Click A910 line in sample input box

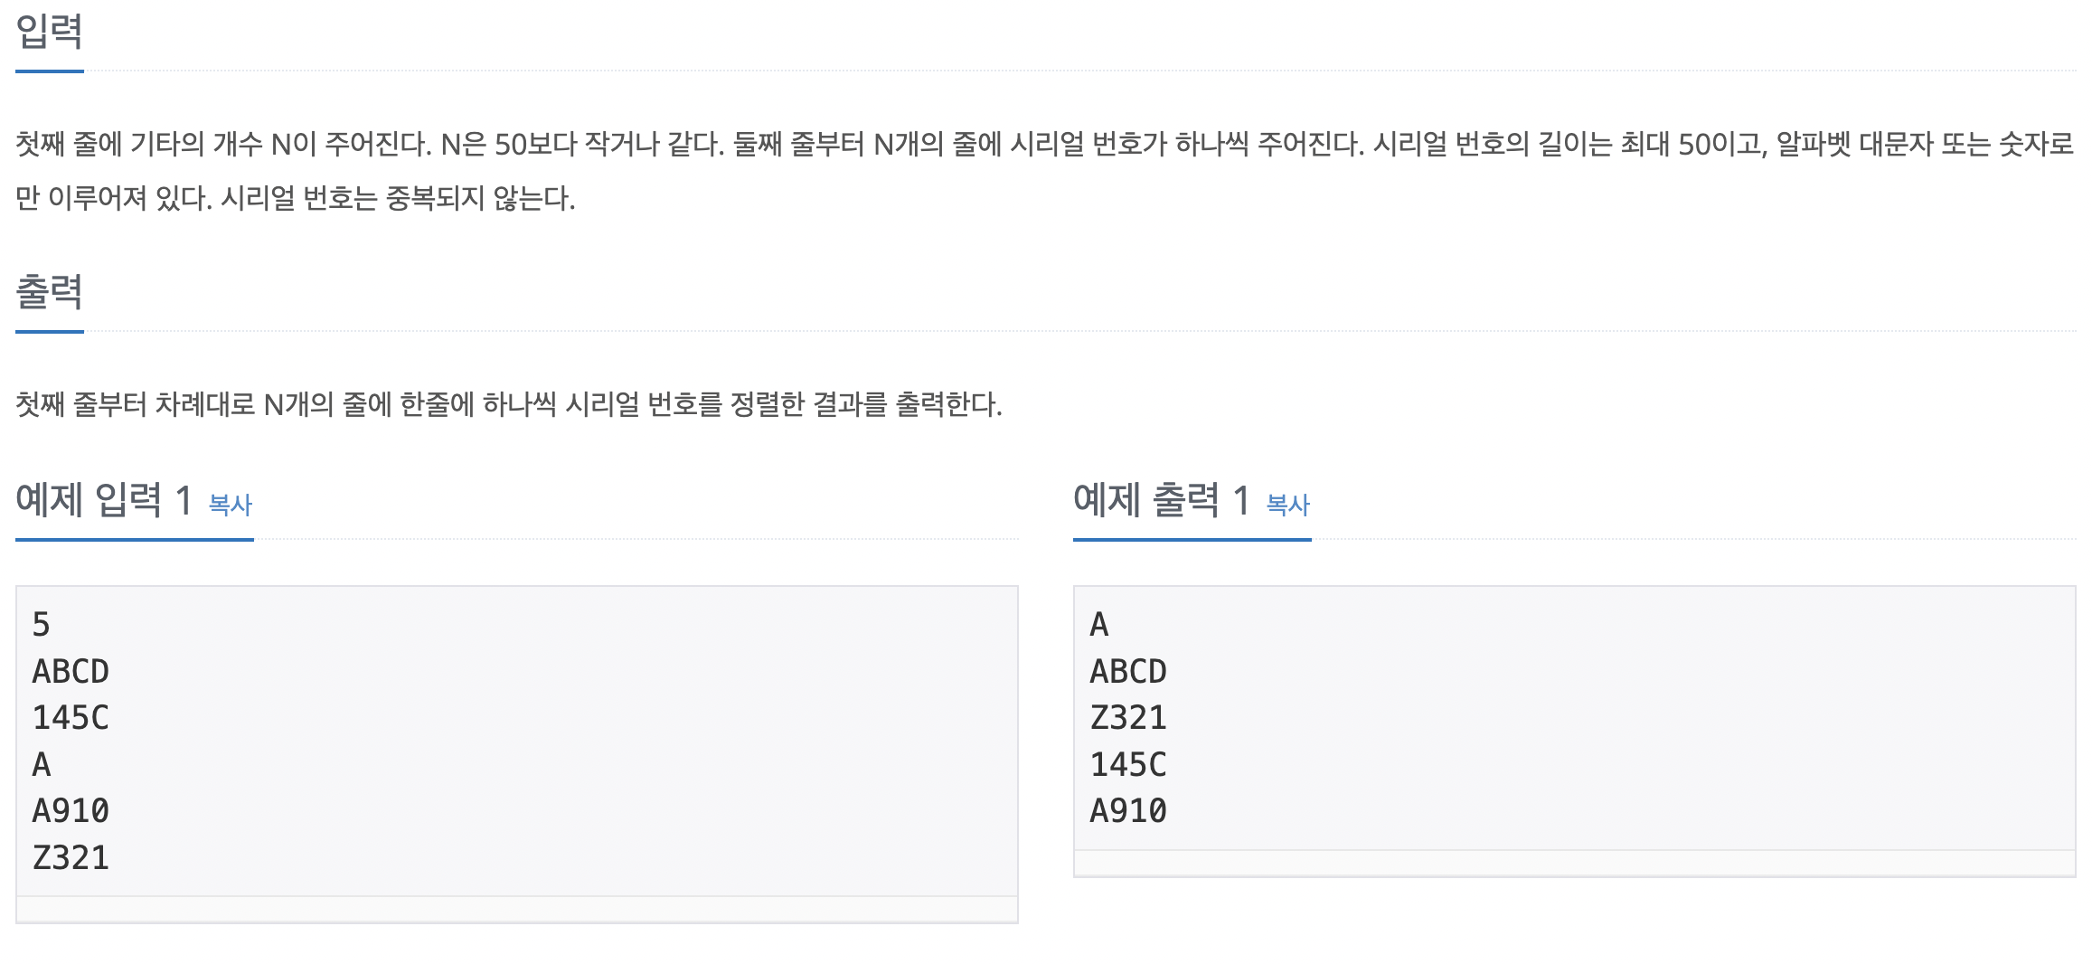(x=71, y=811)
